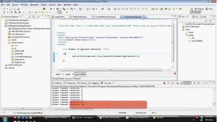Click the Print icon in the toolbar
This screenshot has height=122, width=217.
18,9
